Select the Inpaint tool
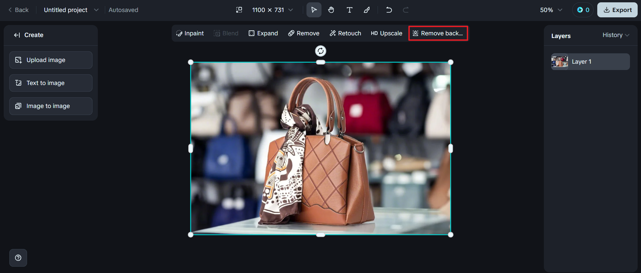This screenshot has width=641, height=273. 190,33
